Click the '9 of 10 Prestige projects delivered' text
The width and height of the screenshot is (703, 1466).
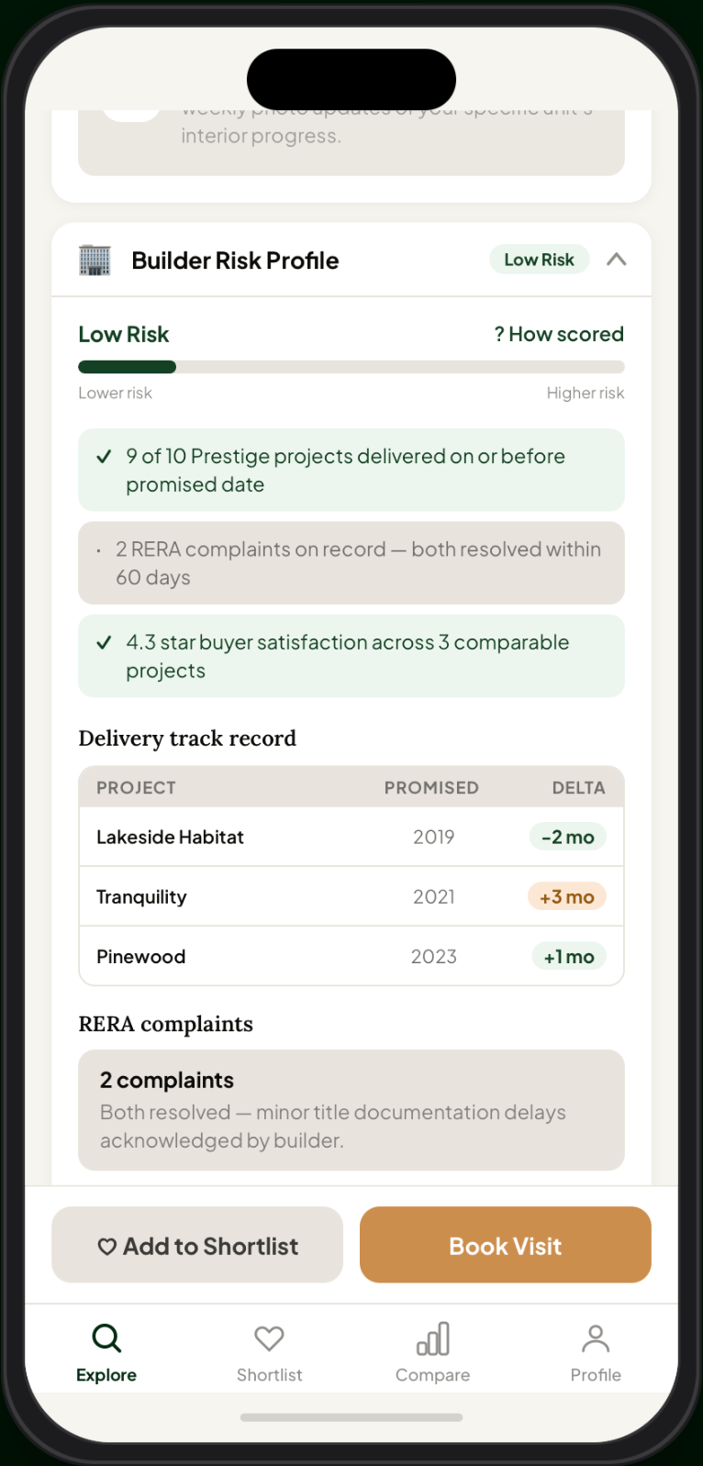[346, 470]
